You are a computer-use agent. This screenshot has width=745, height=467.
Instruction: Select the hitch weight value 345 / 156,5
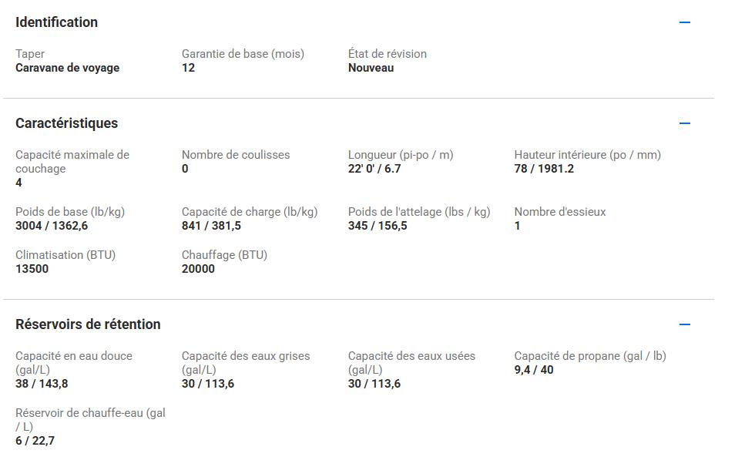(378, 226)
